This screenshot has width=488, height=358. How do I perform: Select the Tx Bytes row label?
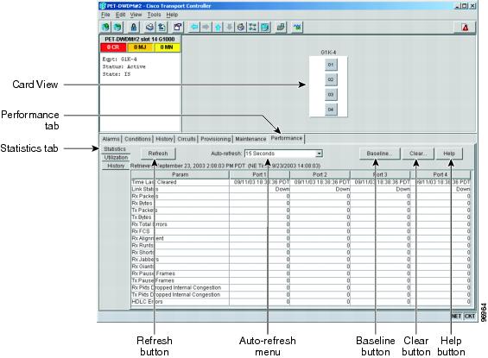[x=142, y=217]
